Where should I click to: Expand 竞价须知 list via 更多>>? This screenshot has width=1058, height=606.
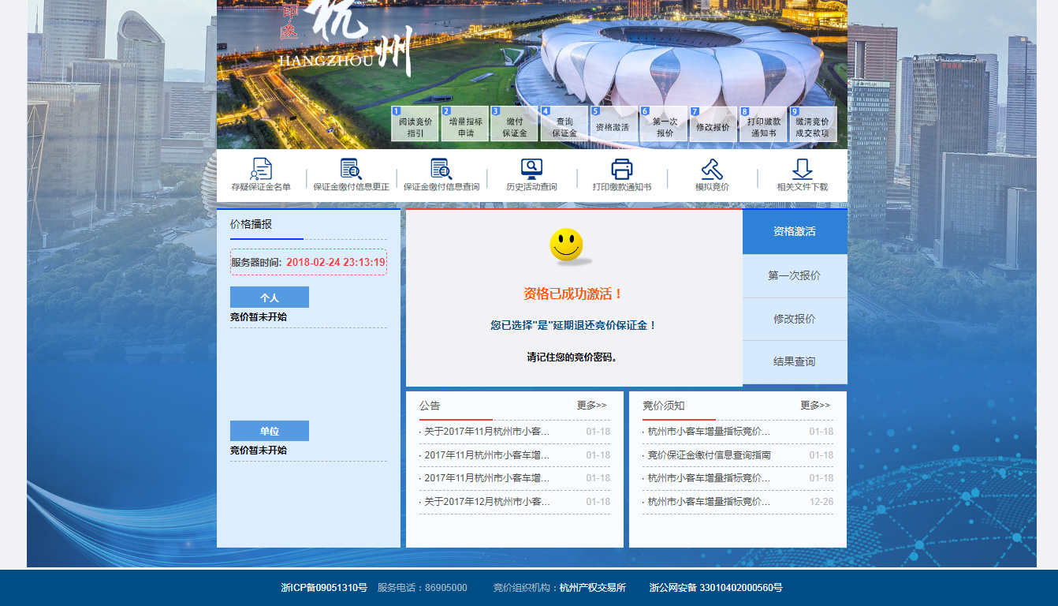coord(815,406)
